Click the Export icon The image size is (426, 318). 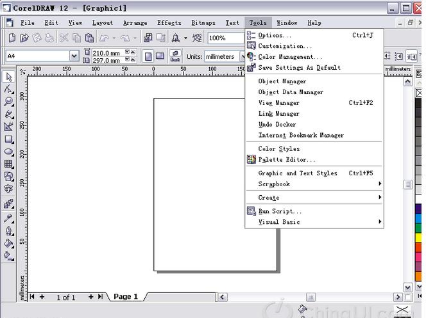(x=161, y=38)
